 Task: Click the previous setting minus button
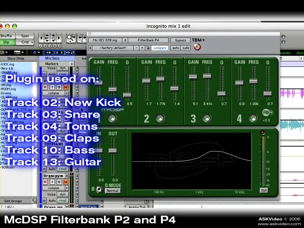tap(136, 48)
